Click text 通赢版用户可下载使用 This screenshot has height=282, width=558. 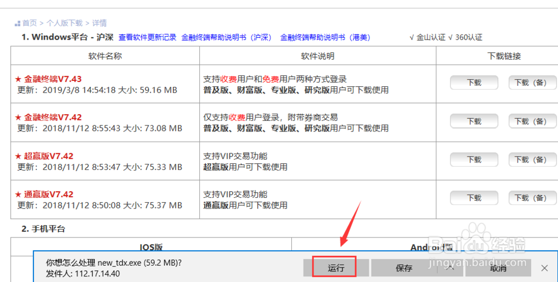tap(245, 205)
